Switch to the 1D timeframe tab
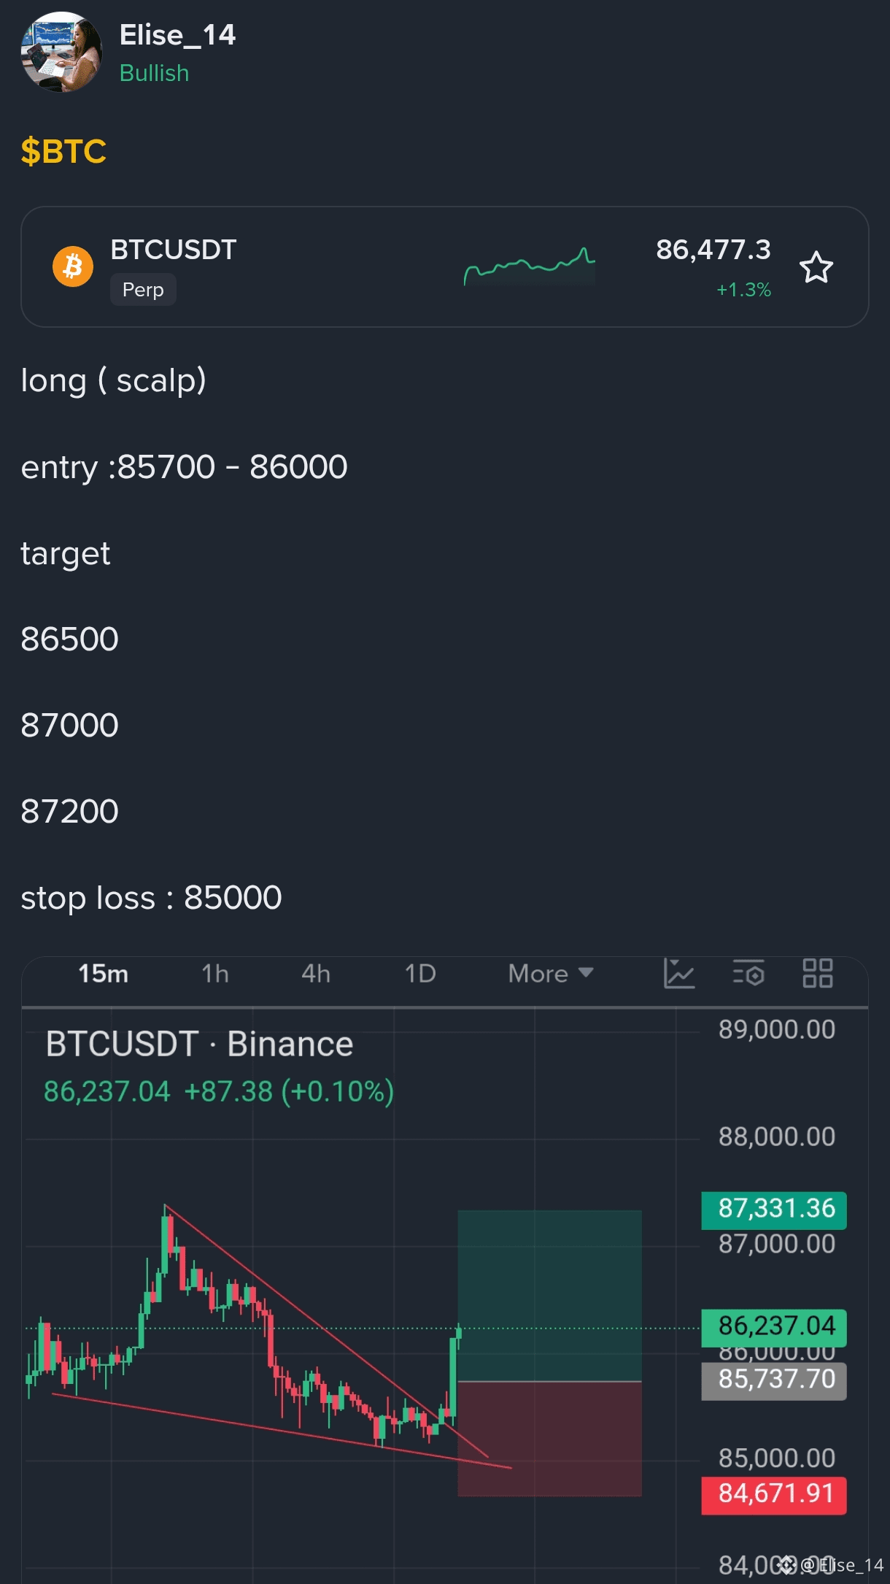Screen dimensions: 890x1584 (x=420, y=974)
